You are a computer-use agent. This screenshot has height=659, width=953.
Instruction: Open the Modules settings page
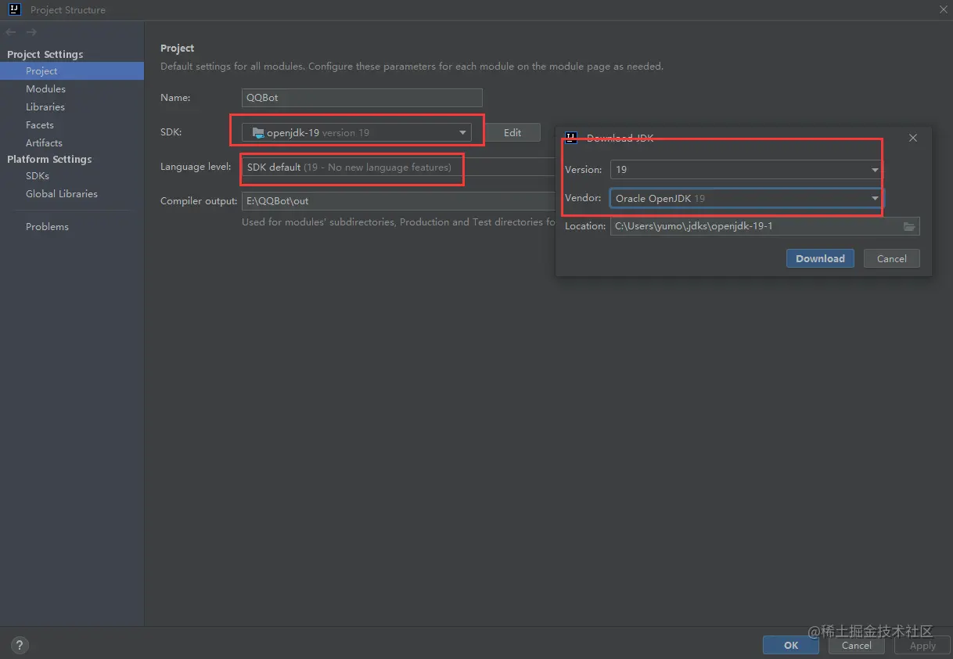click(45, 89)
